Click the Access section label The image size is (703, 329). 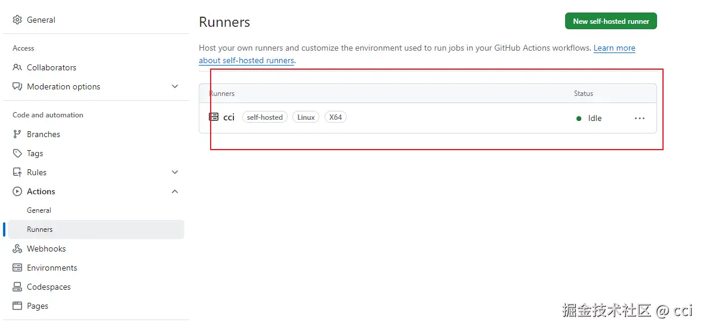[x=23, y=48]
